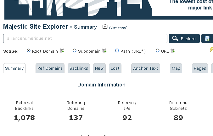Select the URL scope radio
213x136 pixels.
[x=157, y=50]
